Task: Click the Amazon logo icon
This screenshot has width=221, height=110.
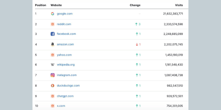Action: (52, 45)
